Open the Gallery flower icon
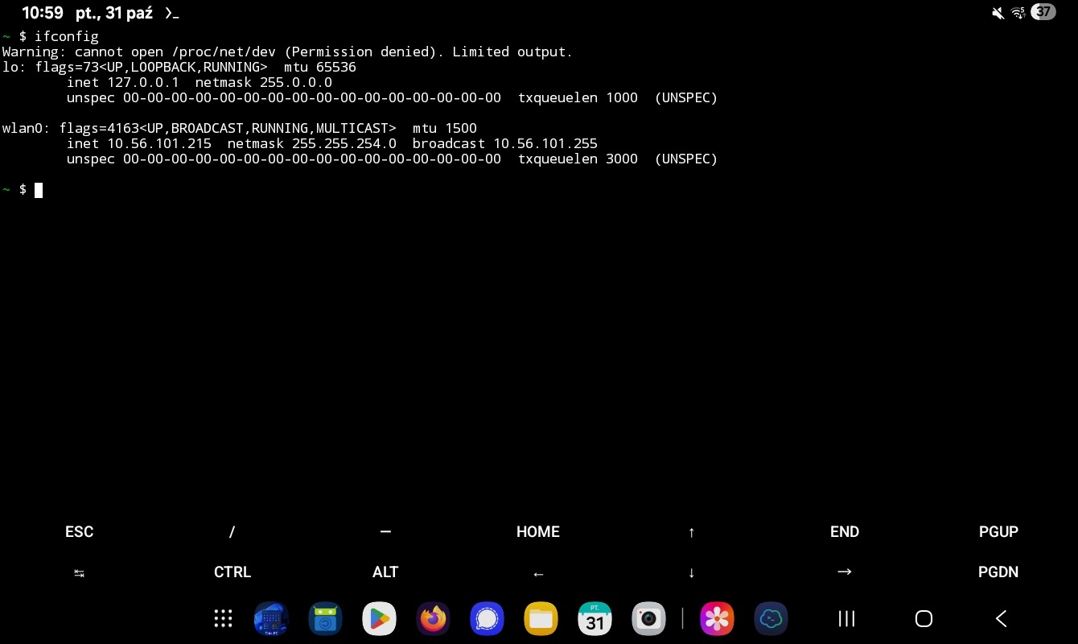This screenshot has height=644, width=1078. [x=717, y=618]
